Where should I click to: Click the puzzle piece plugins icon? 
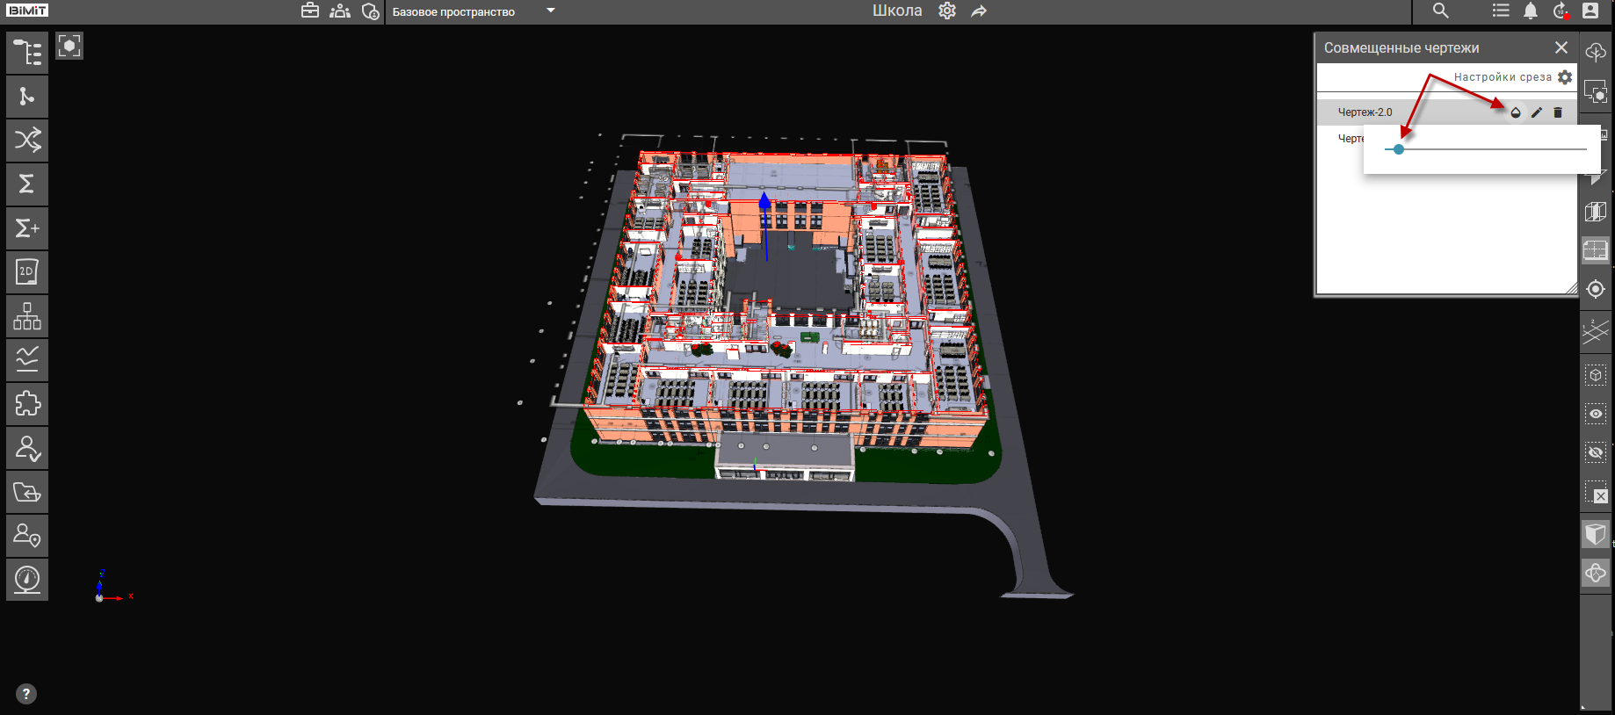coord(27,404)
